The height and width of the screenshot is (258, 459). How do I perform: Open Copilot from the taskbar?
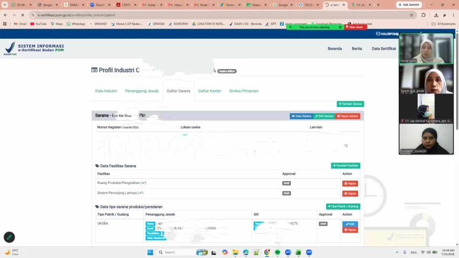tap(225, 252)
